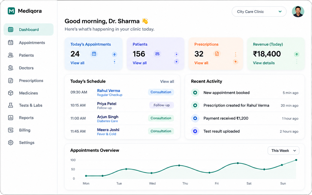This screenshot has height=195, width=312.
Task: Click the people icon in Patients card
Action: click(x=157, y=54)
